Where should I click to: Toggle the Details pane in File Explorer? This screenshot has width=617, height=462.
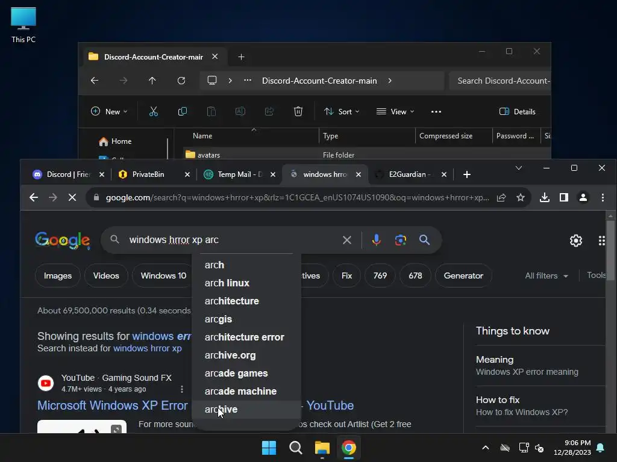point(517,111)
